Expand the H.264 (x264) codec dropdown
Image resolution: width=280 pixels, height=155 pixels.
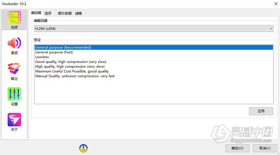point(154,28)
